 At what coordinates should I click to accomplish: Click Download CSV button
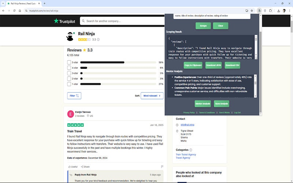click(232, 65)
